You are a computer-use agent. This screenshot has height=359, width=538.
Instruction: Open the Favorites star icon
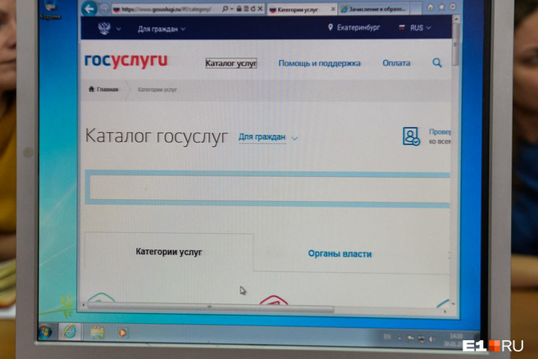coord(442,7)
